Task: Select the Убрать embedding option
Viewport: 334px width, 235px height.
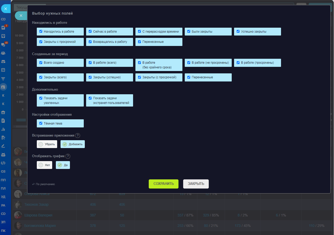Action: pos(47,144)
